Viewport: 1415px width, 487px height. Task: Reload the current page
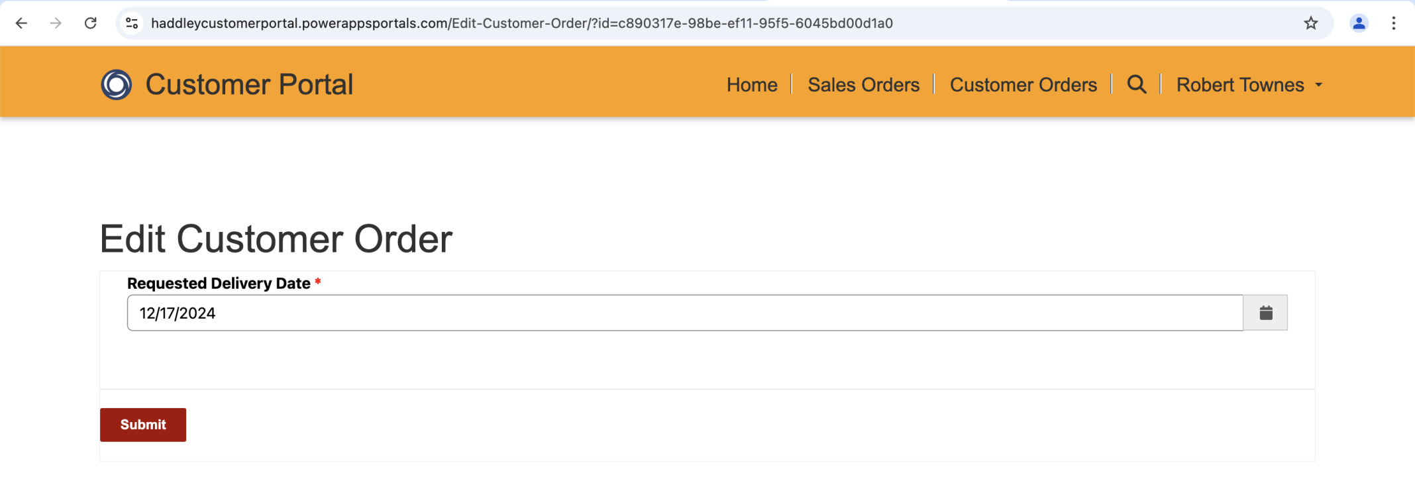coord(91,23)
